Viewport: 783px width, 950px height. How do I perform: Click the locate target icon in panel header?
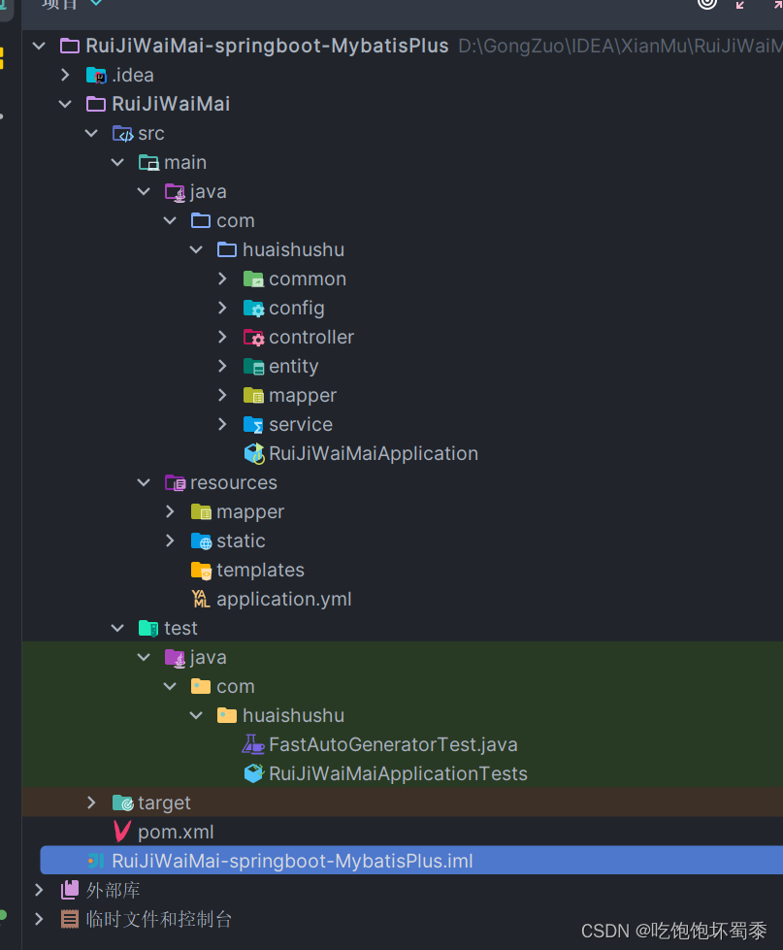[x=707, y=3]
